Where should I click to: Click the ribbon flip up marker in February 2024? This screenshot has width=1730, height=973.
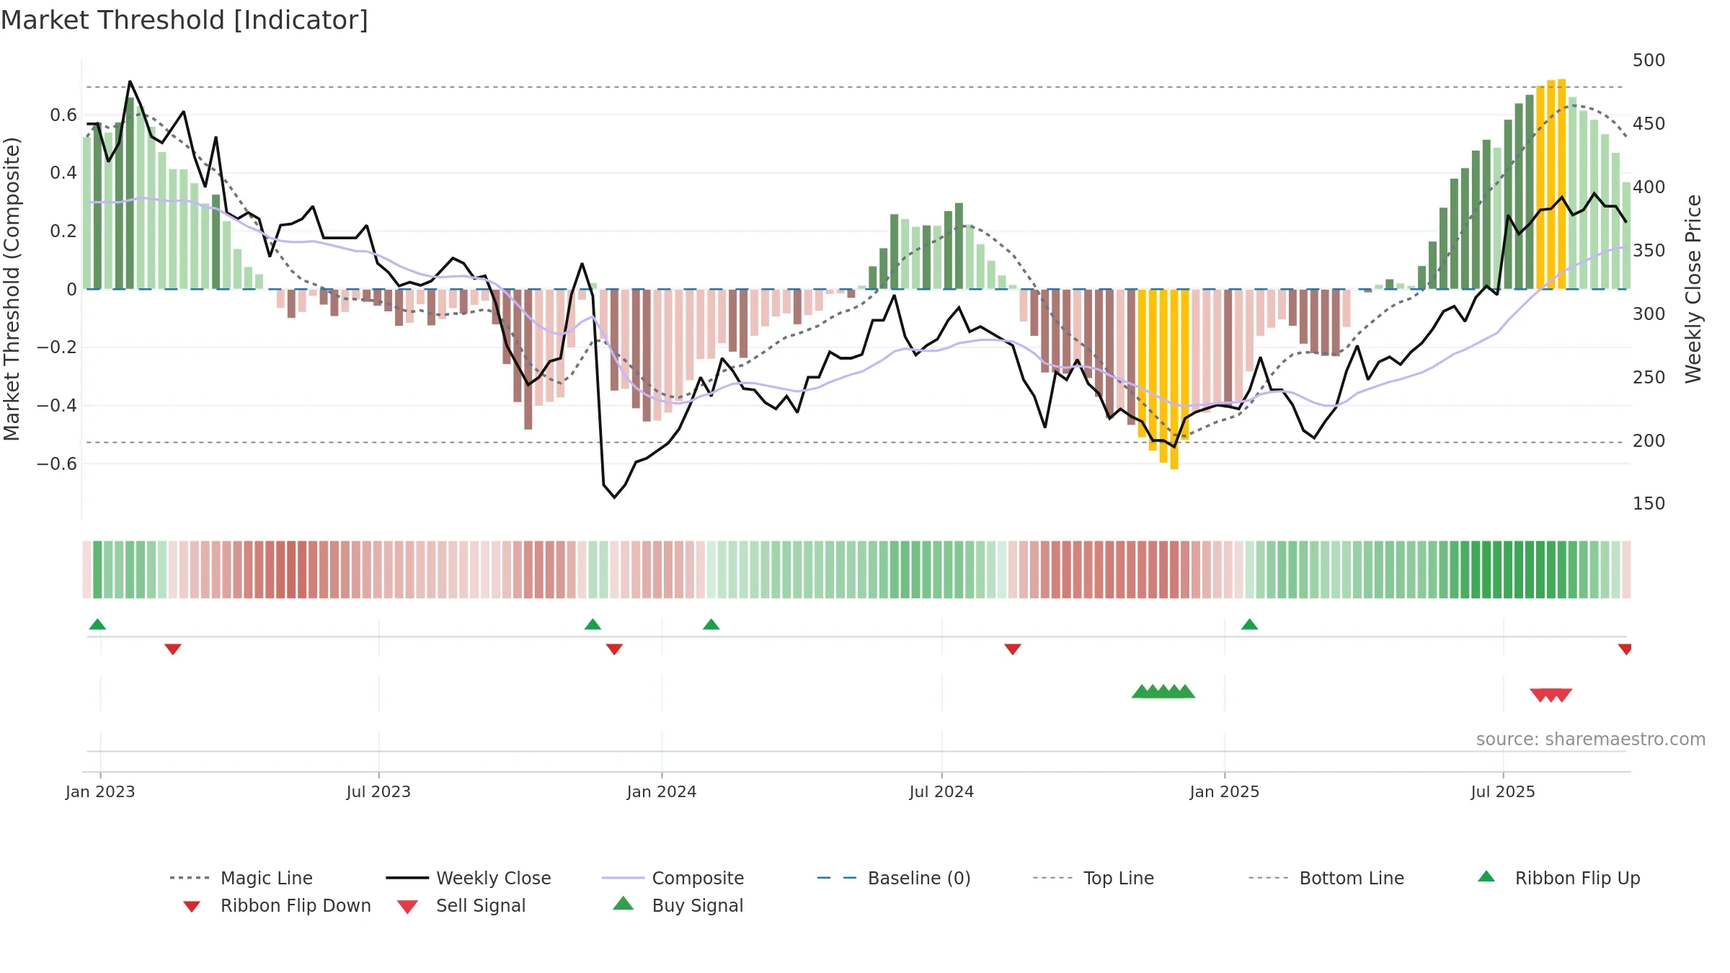pos(711,624)
